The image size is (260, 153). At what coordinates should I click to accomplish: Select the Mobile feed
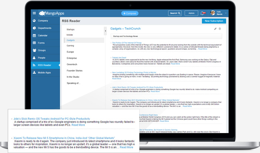tap(70, 35)
